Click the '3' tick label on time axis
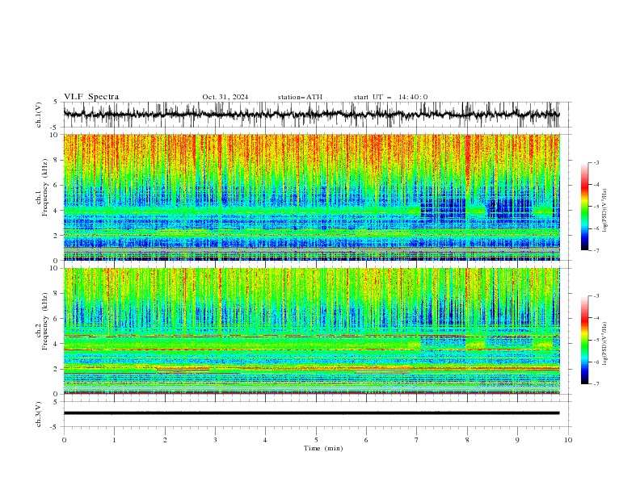 [215, 440]
